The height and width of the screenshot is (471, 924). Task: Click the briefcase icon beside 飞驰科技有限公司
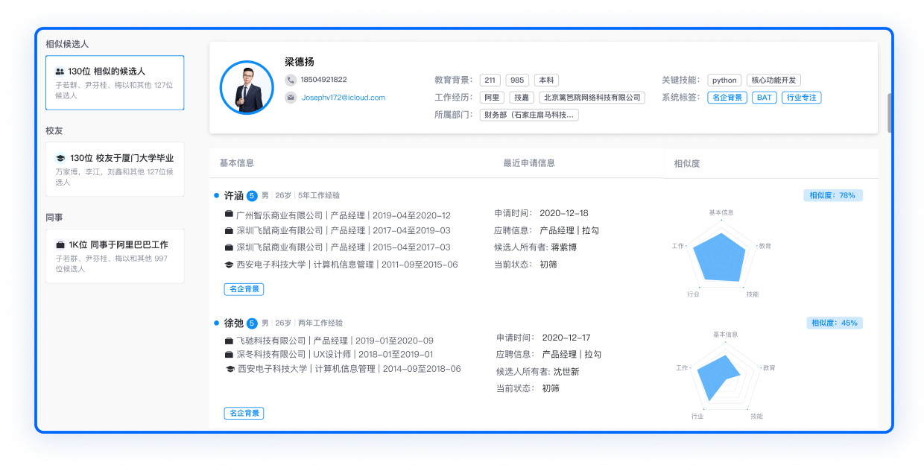[229, 341]
